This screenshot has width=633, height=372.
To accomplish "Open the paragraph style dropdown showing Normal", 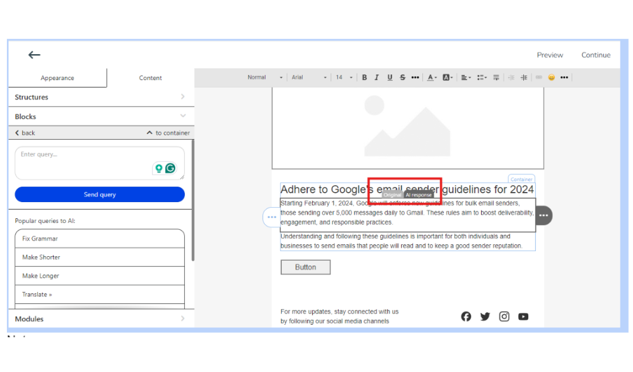I will click(265, 77).
